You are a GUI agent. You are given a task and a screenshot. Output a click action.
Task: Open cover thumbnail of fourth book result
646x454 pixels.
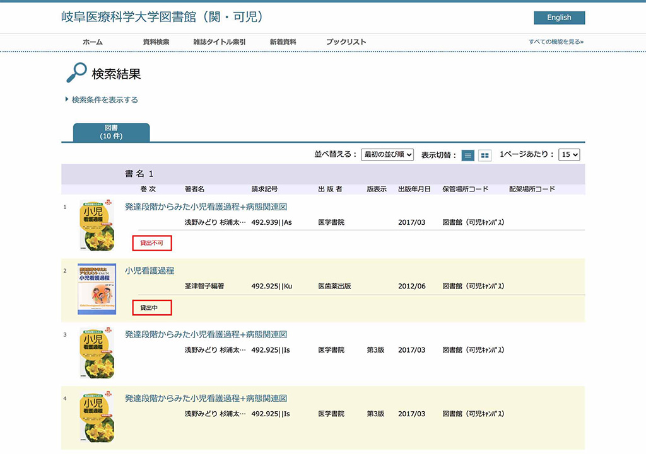[97, 417]
